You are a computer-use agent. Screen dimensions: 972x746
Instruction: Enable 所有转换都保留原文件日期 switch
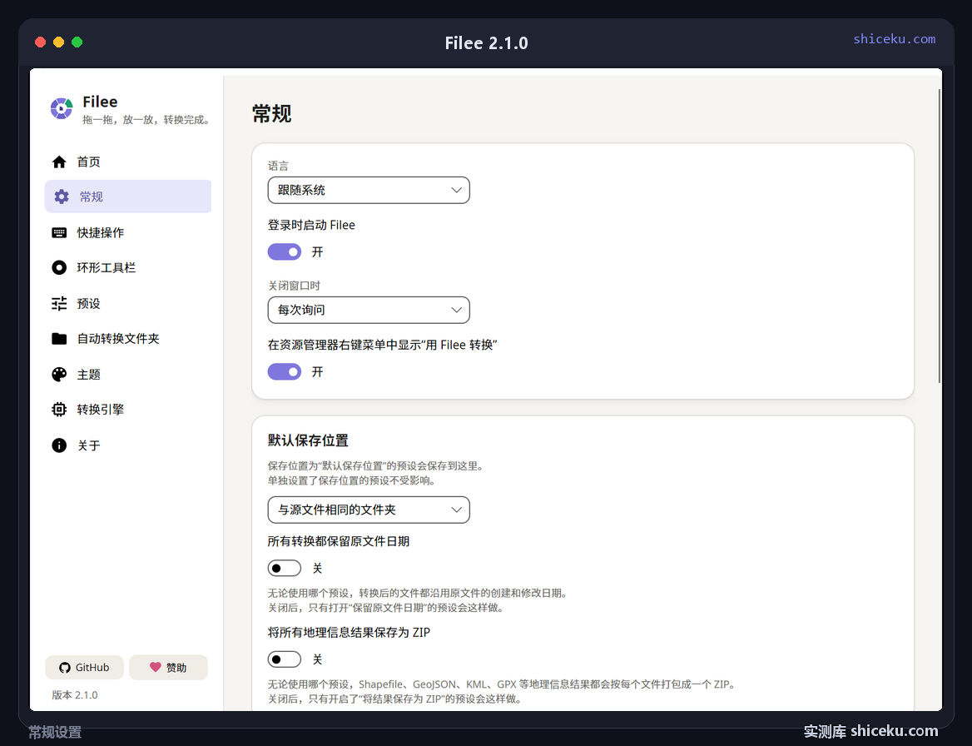point(285,568)
